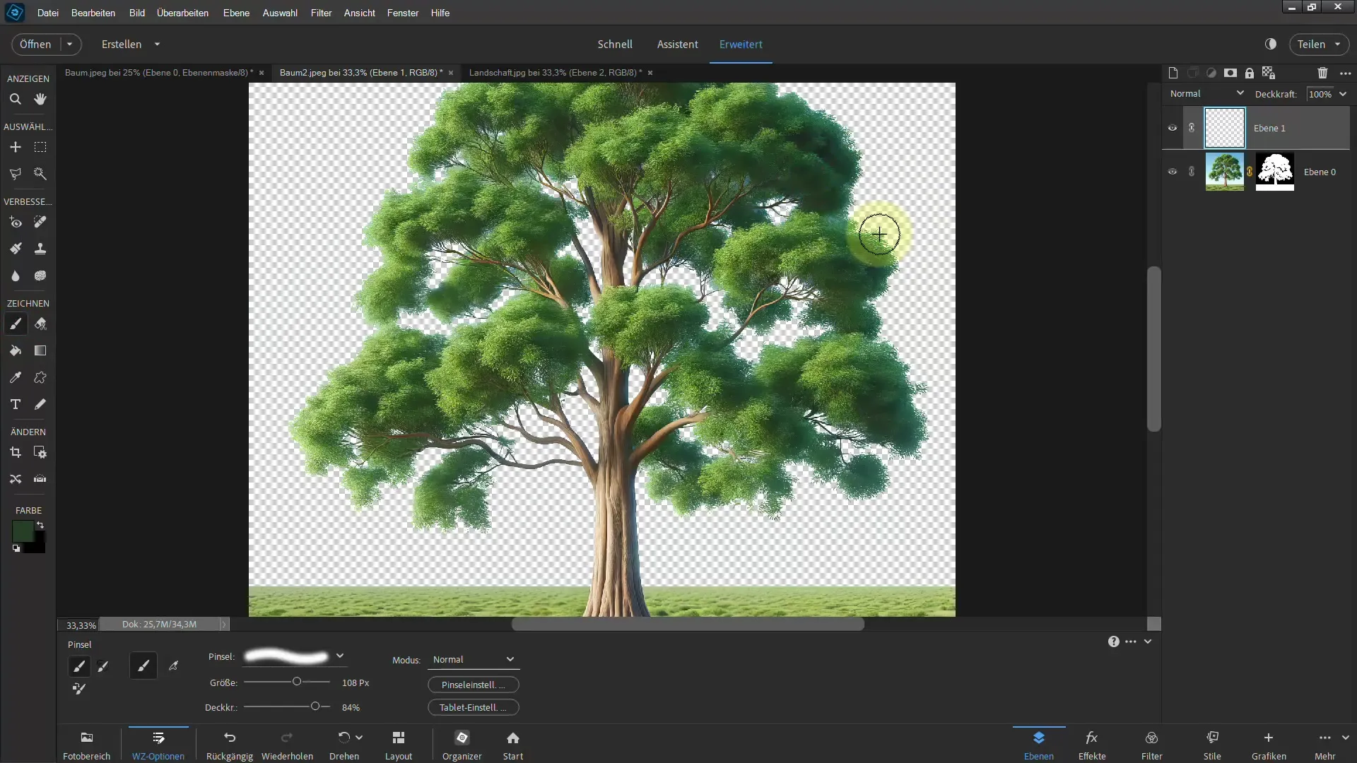1357x763 pixels.
Task: Click the Erweitert workspace tab
Action: pos(741,44)
